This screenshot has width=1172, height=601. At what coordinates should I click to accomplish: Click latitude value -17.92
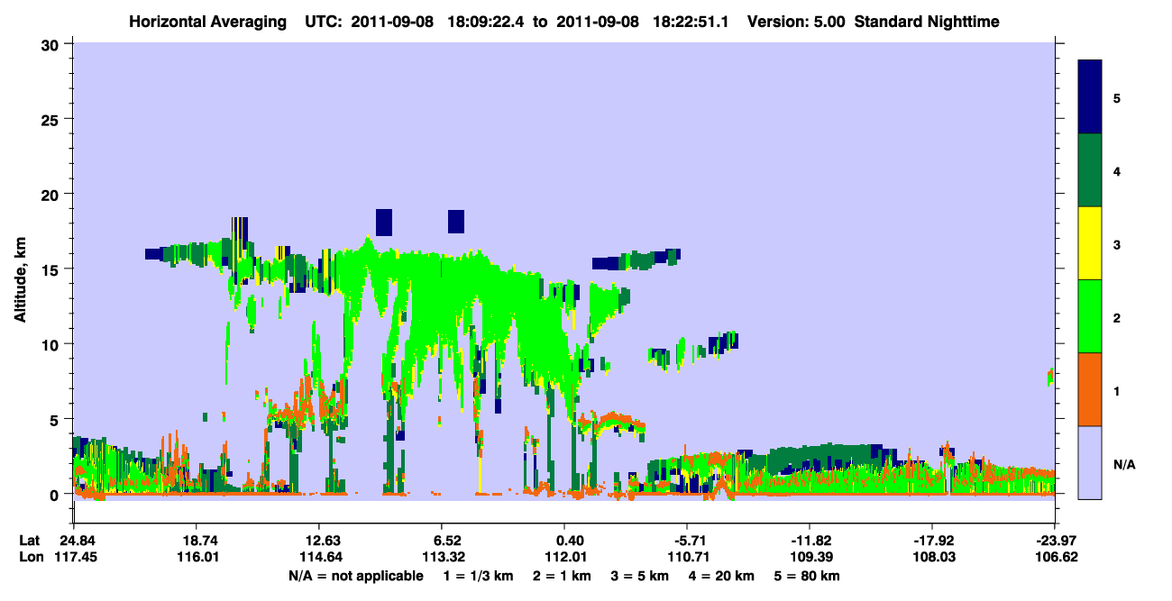coord(932,541)
